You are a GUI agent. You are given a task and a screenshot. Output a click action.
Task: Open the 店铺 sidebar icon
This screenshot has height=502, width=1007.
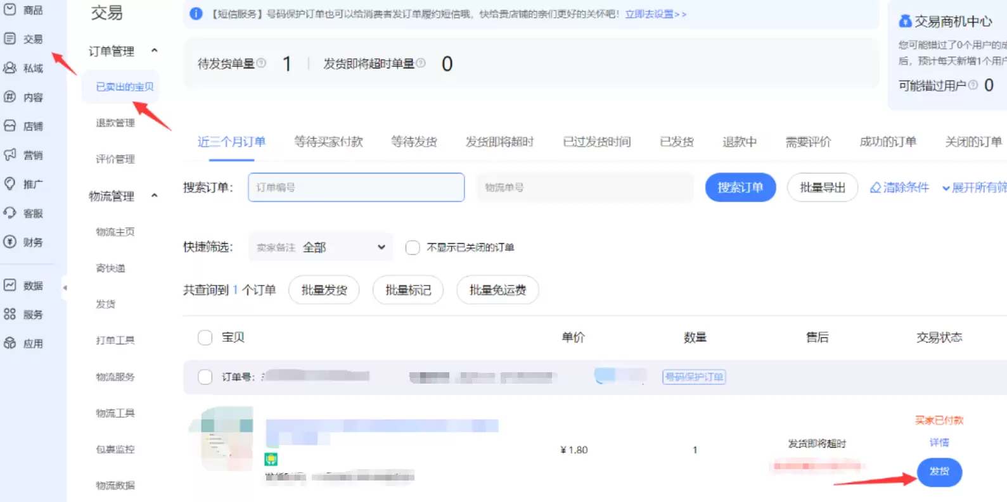[x=10, y=126]
